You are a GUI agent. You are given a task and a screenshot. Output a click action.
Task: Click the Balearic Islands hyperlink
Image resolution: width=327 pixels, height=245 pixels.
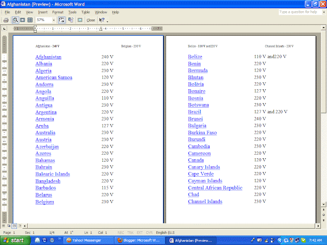[x=53, y=174]
